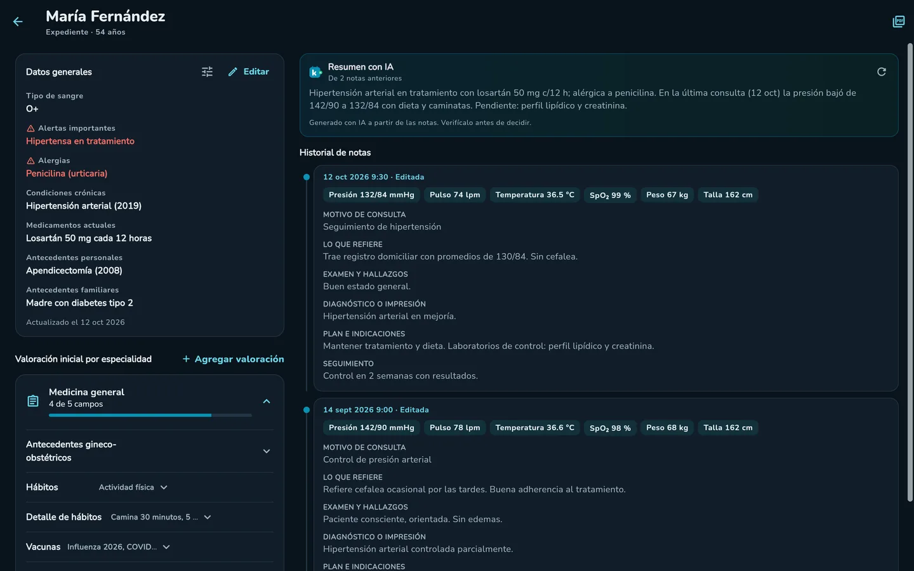The height and width of the screenshot is (571, 914).
Task: Click the SpO₂ 99 % chip
Action: click(x=610, y=195)
